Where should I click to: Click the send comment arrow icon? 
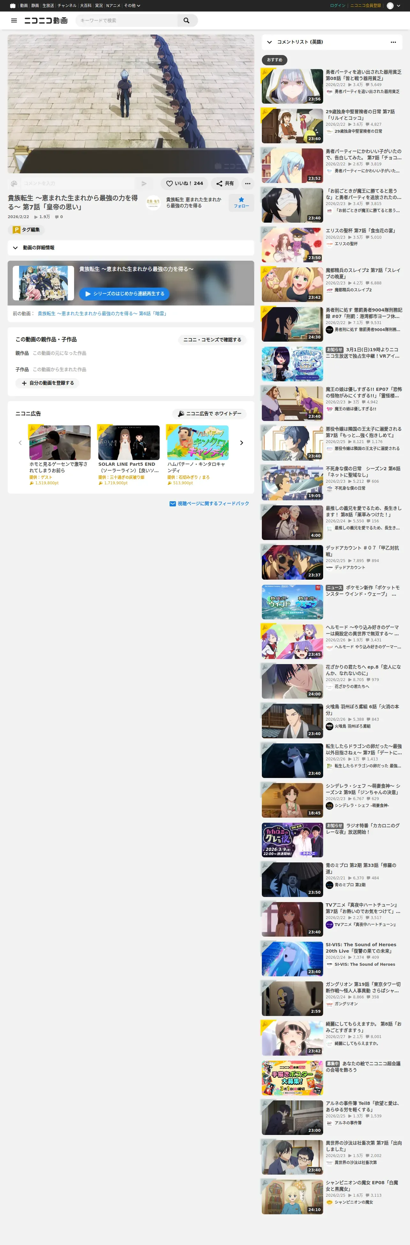tap(144, 184)
